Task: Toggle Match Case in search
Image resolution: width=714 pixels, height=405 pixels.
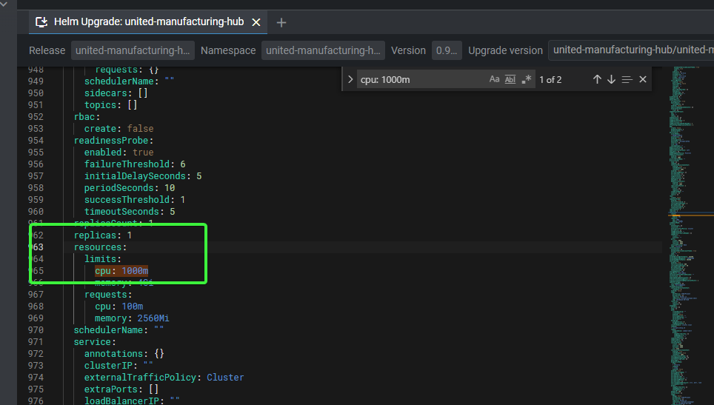Action: 494,79
